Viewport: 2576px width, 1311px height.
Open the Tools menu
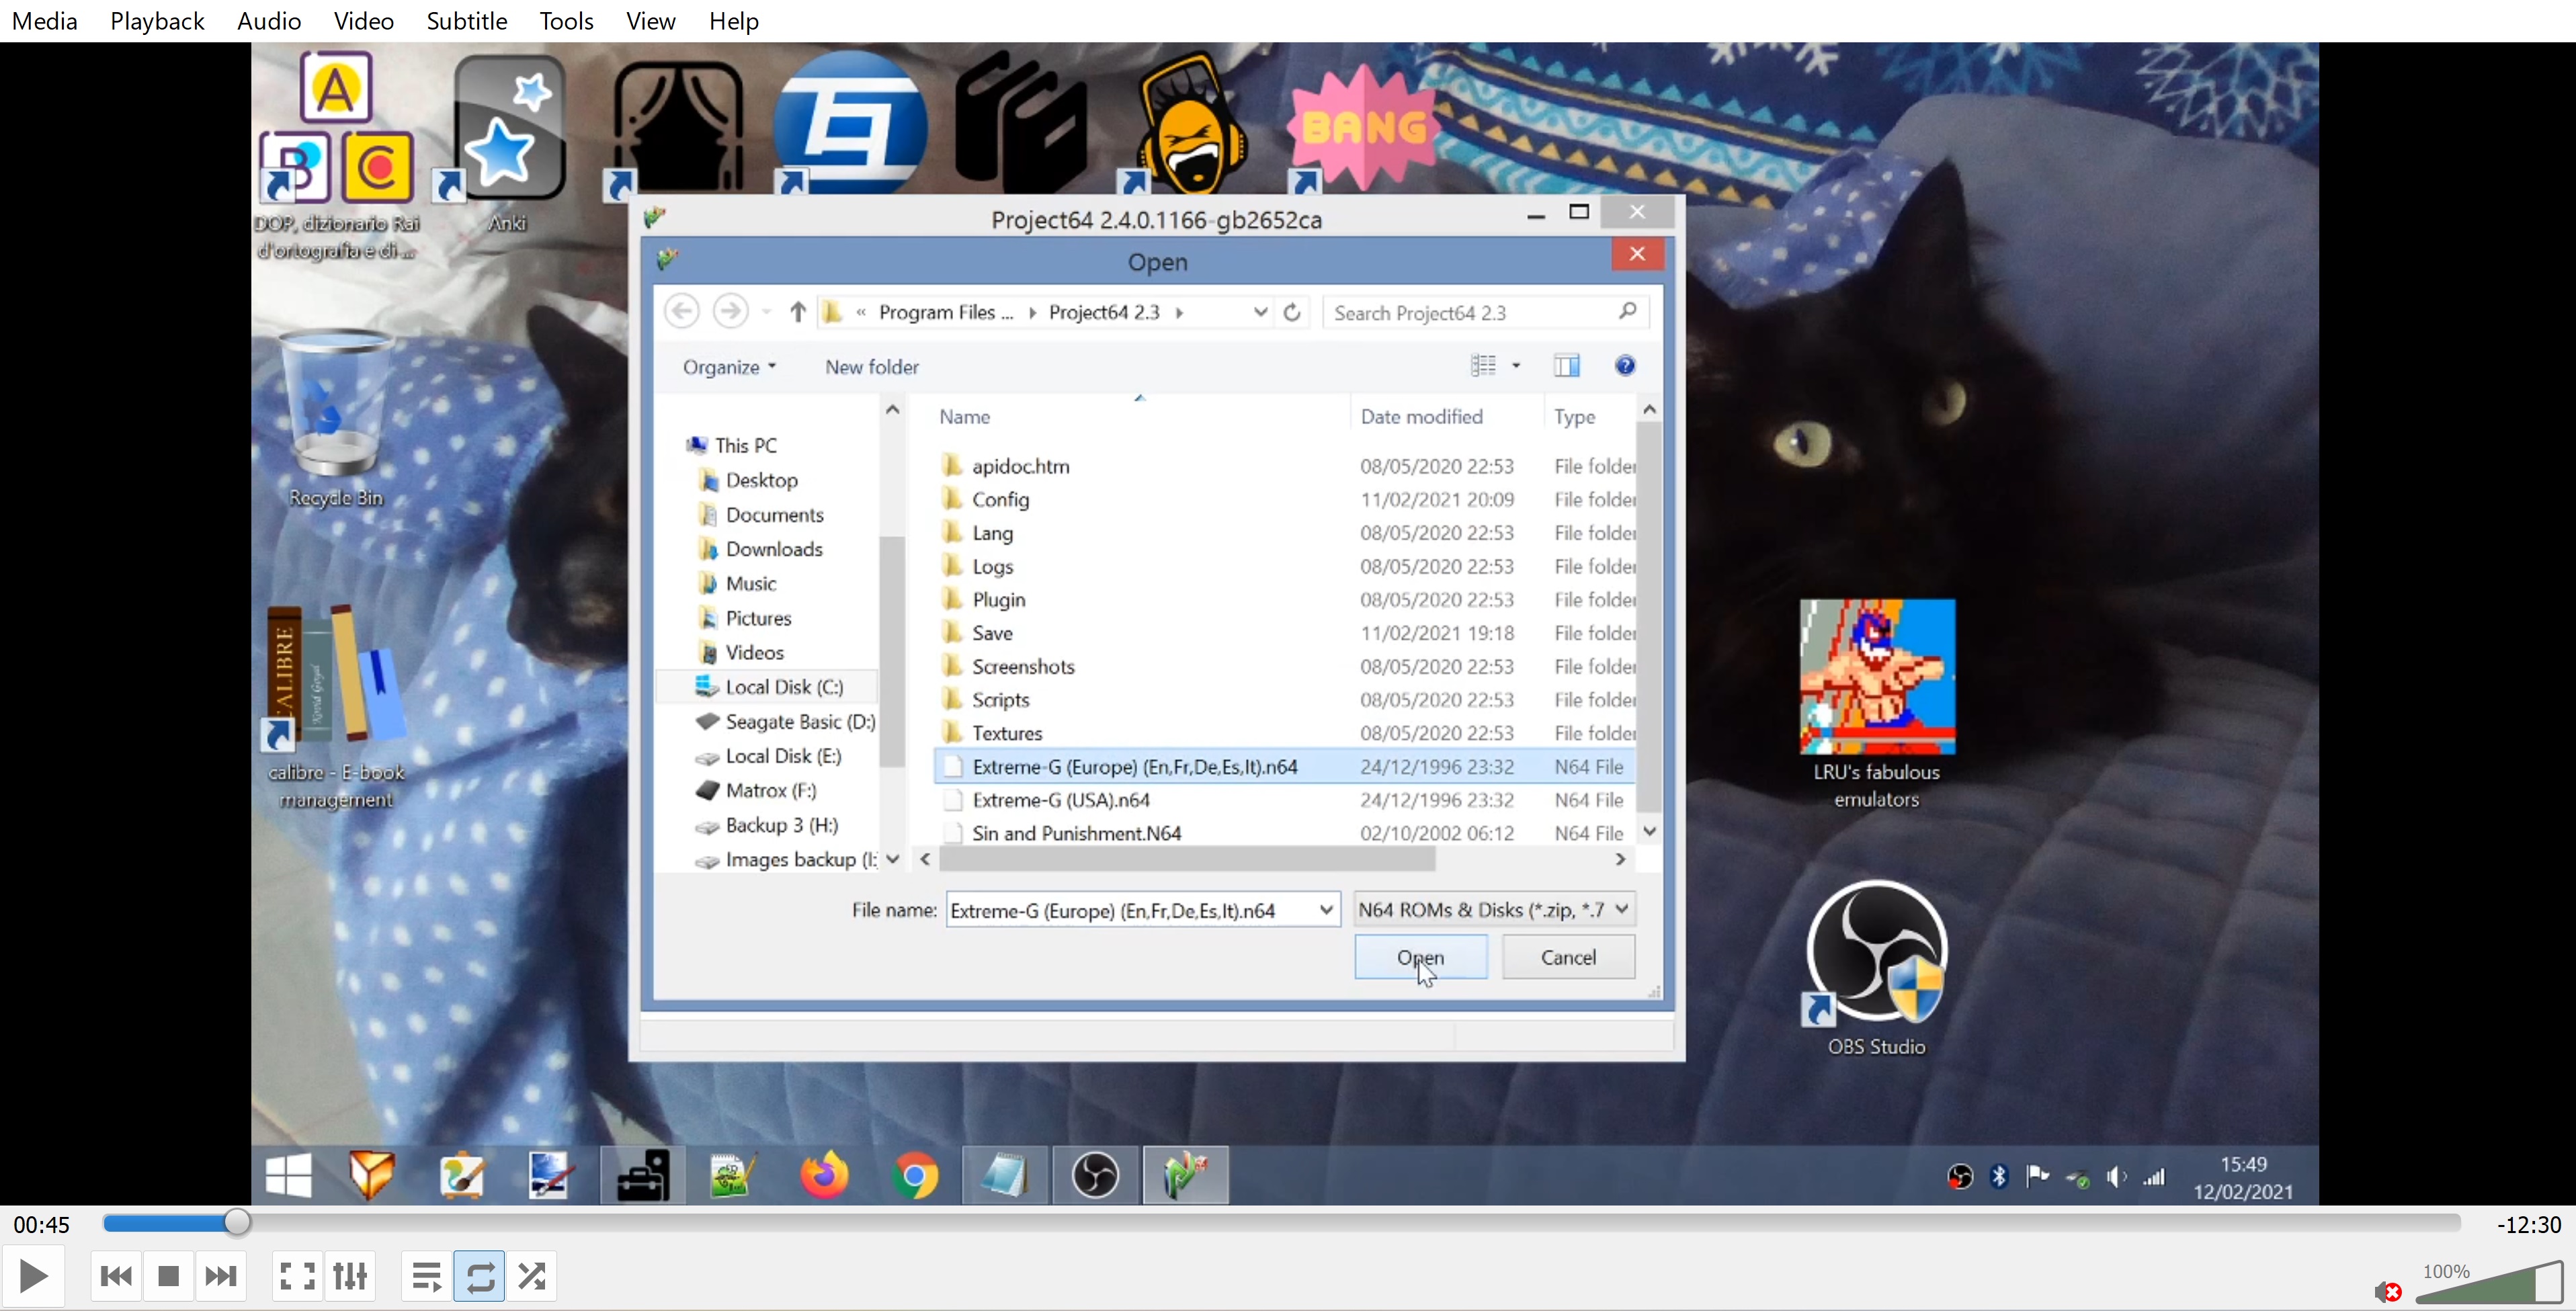point(566,21)
